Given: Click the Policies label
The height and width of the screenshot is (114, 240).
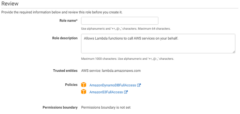Looking at the screenshot, I should [x=71, y=85].
